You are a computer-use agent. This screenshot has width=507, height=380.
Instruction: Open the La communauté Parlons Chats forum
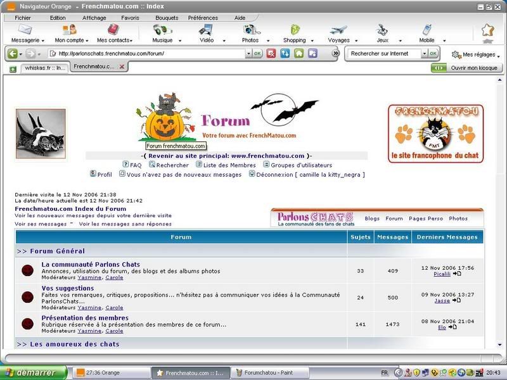pos(91,264)
